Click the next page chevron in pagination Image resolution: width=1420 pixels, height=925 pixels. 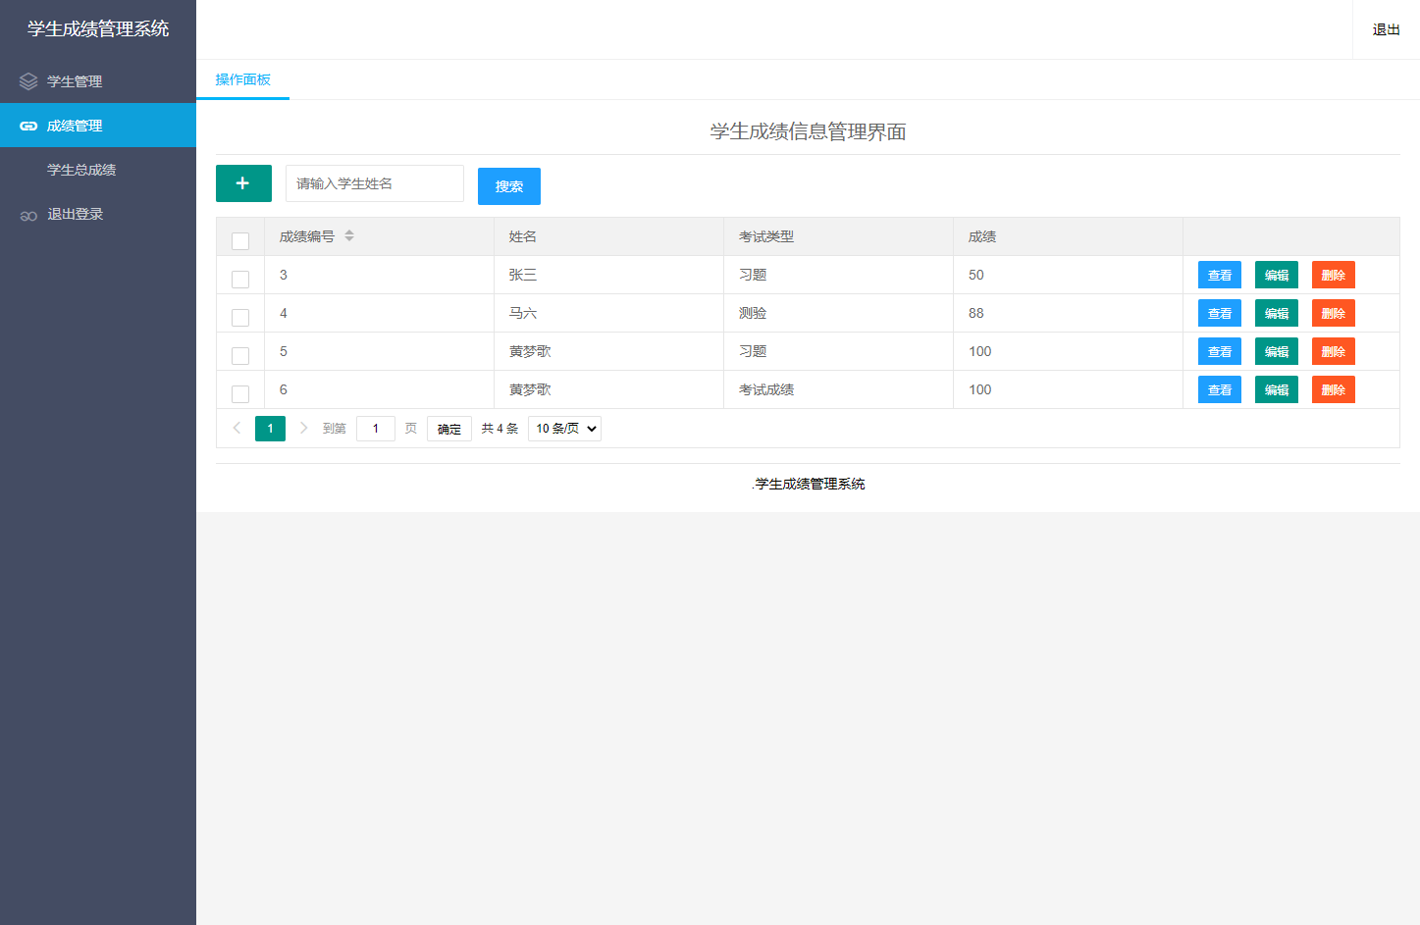tap(304, 428)
